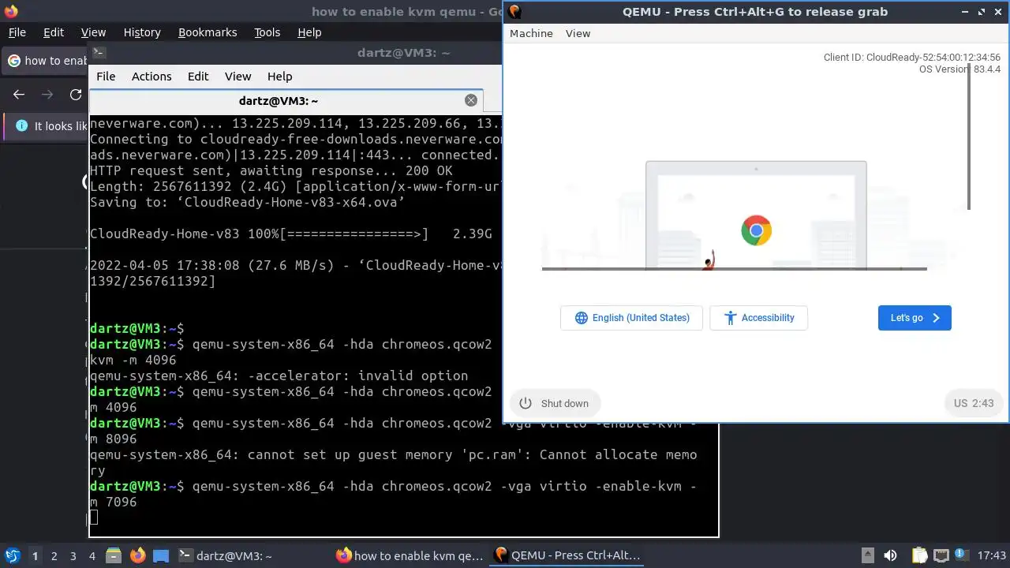Click the power icon beside Shut down
Screen dimensions: 1010x568
526,403
